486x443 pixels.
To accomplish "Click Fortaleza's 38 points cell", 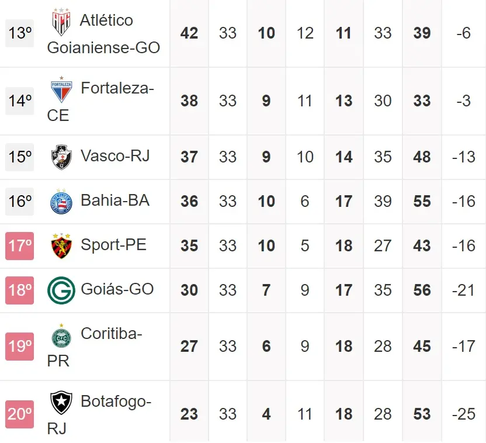I will (189, 101).
